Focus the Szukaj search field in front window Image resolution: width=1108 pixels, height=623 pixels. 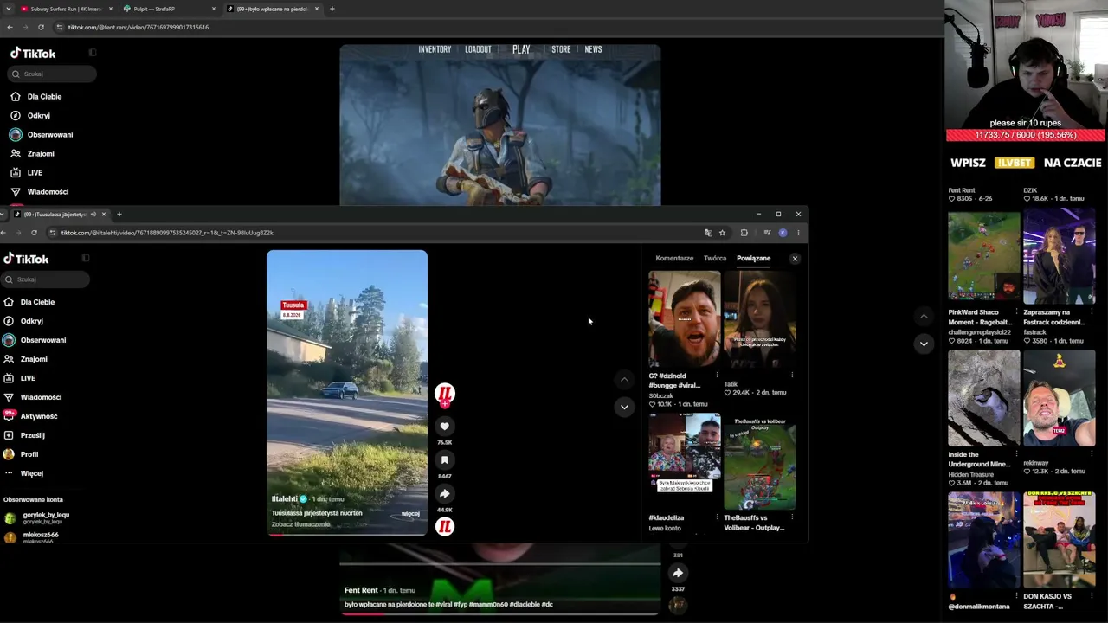[x=45, y=279]
